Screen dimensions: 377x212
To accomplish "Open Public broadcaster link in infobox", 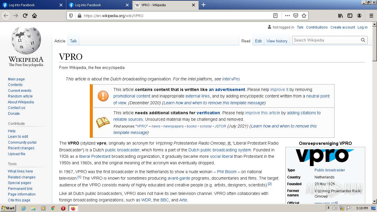I will tap(330, 170).
